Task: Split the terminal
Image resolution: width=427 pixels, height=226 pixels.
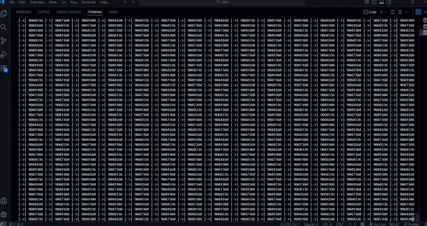Action: 392,12
